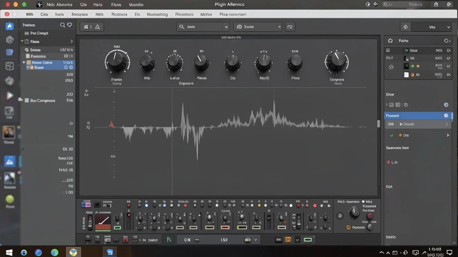Image resolution: width=458 pixels, height=257 pixels.
Task: Open search in the Nakios panel header
Action: (63, 25)
